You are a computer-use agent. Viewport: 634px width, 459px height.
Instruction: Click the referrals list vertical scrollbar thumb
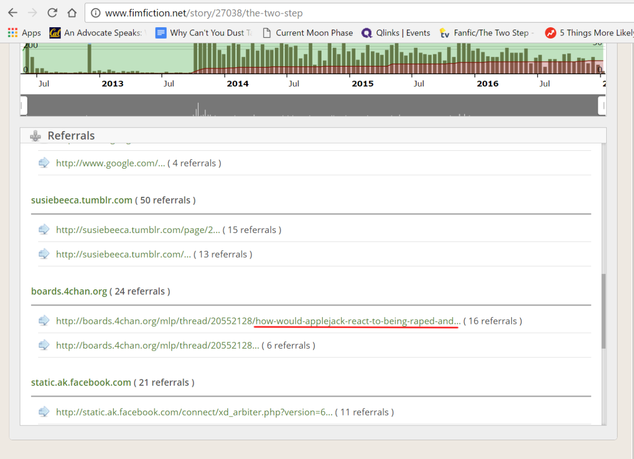[603, 312]
